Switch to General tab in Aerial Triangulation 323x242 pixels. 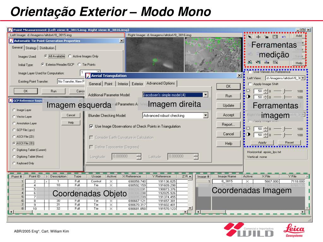coord(95,84)
